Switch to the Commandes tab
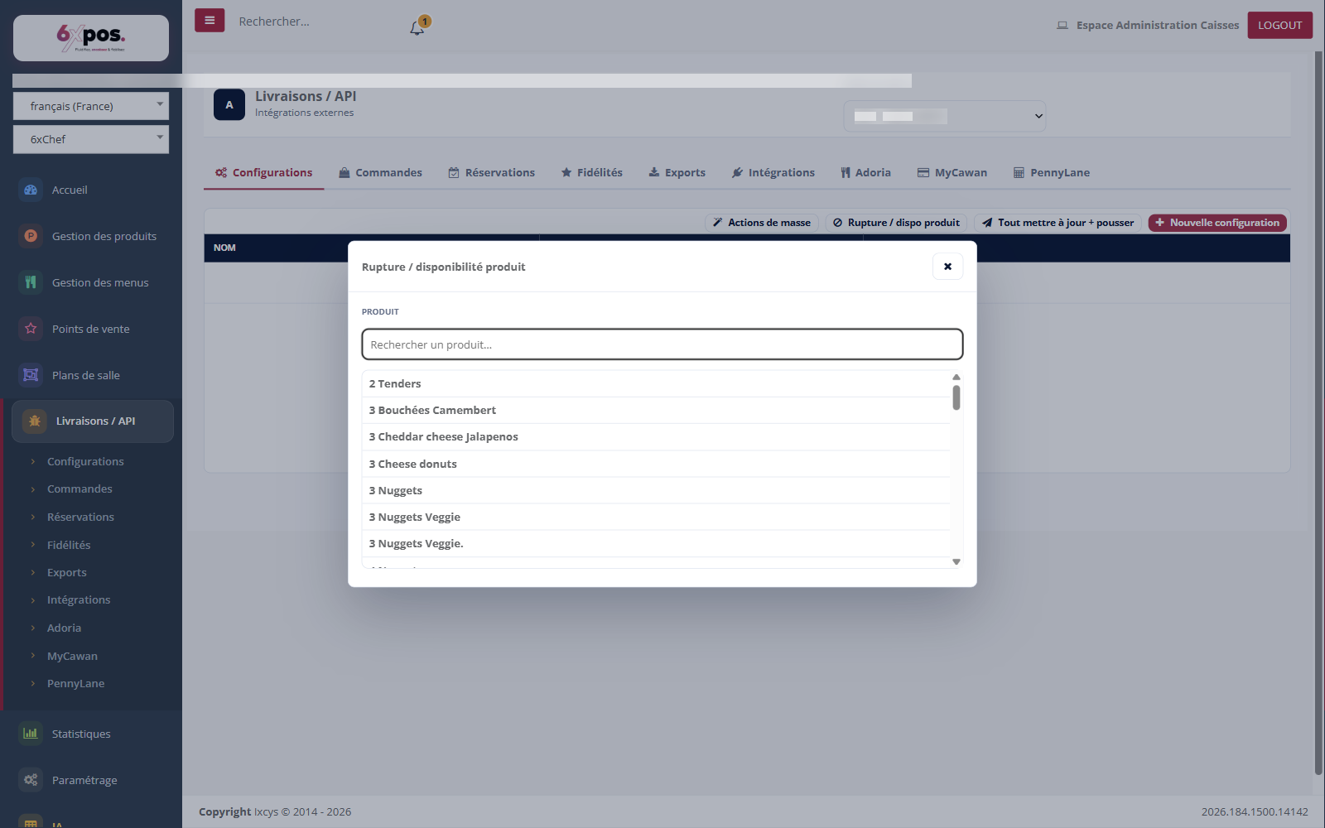The height and width of the screenshot is (828, 1325). point(380,172)
